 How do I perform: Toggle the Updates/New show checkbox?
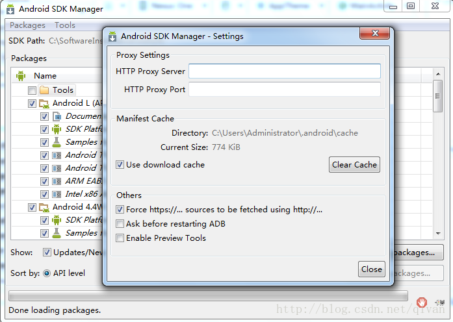pos(47,253)
